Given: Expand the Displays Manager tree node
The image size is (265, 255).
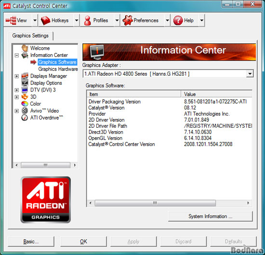Looking at the screenshot, I should tap(16, 76).
